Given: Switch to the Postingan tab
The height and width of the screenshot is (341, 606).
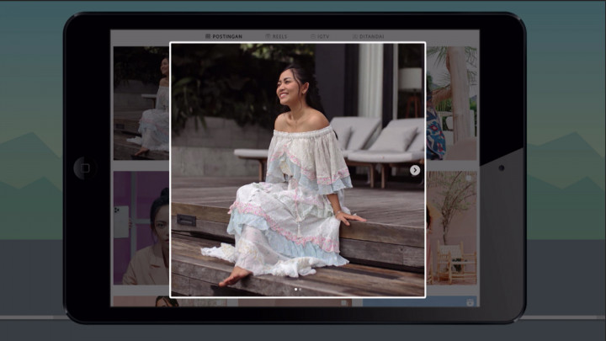Looking at the screenshot, I should 227,36.
